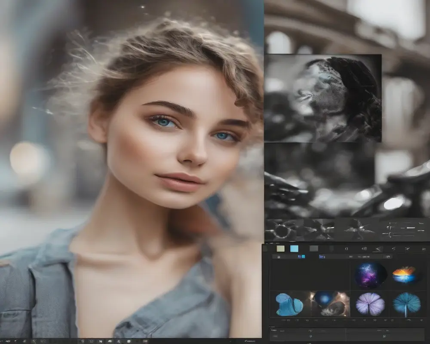Select the light blue color swatch
The width and height of the screenshot is (430, 344).
click(294, 249)
